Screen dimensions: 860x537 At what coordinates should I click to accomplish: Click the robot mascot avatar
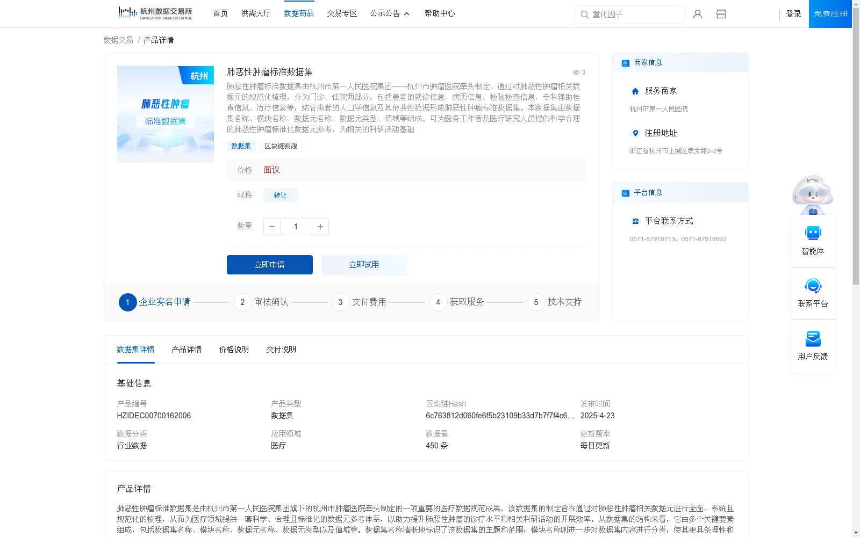[813, 194]
